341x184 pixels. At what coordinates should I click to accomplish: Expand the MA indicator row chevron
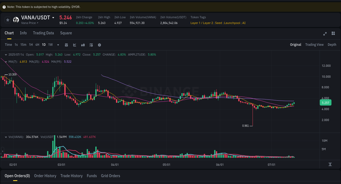click(x=6, y=62)
